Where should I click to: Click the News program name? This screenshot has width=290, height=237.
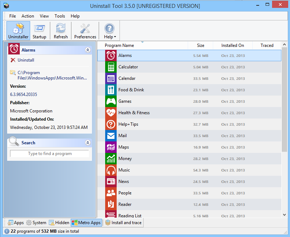[x=124, y=182]
